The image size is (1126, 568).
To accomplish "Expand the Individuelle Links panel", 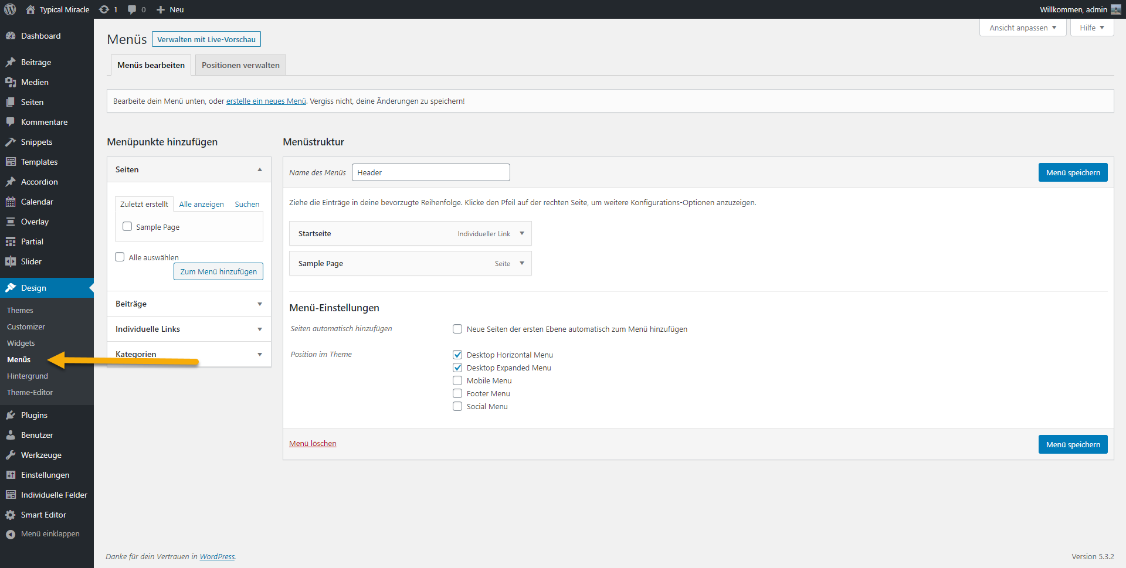I will (x=260, y=329).
